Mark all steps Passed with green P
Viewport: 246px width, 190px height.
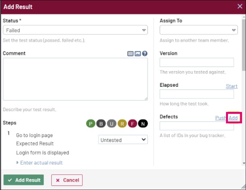pos(91,124)
